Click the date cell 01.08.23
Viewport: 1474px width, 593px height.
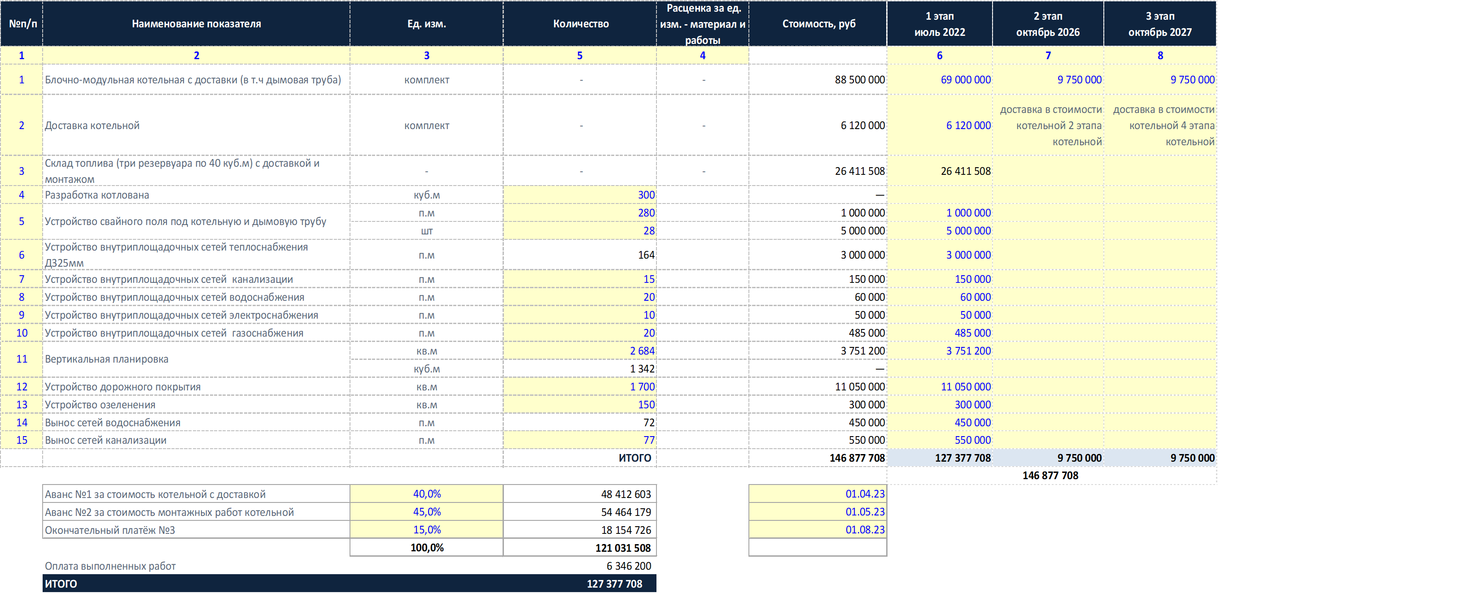(x=818, y=529)
